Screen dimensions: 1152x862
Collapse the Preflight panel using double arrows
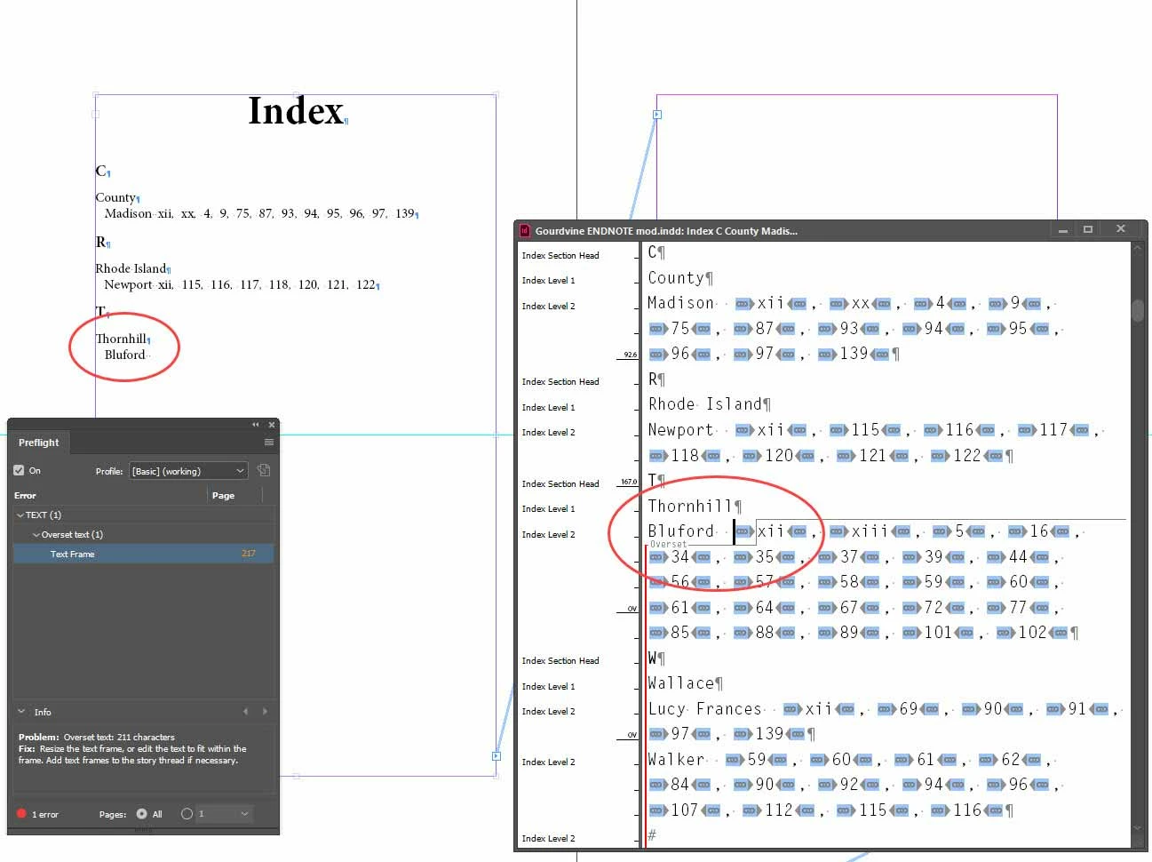point(256,425)
